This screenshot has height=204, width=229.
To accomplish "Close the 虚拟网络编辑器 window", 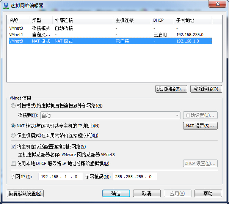I will (x=218, y=4).
